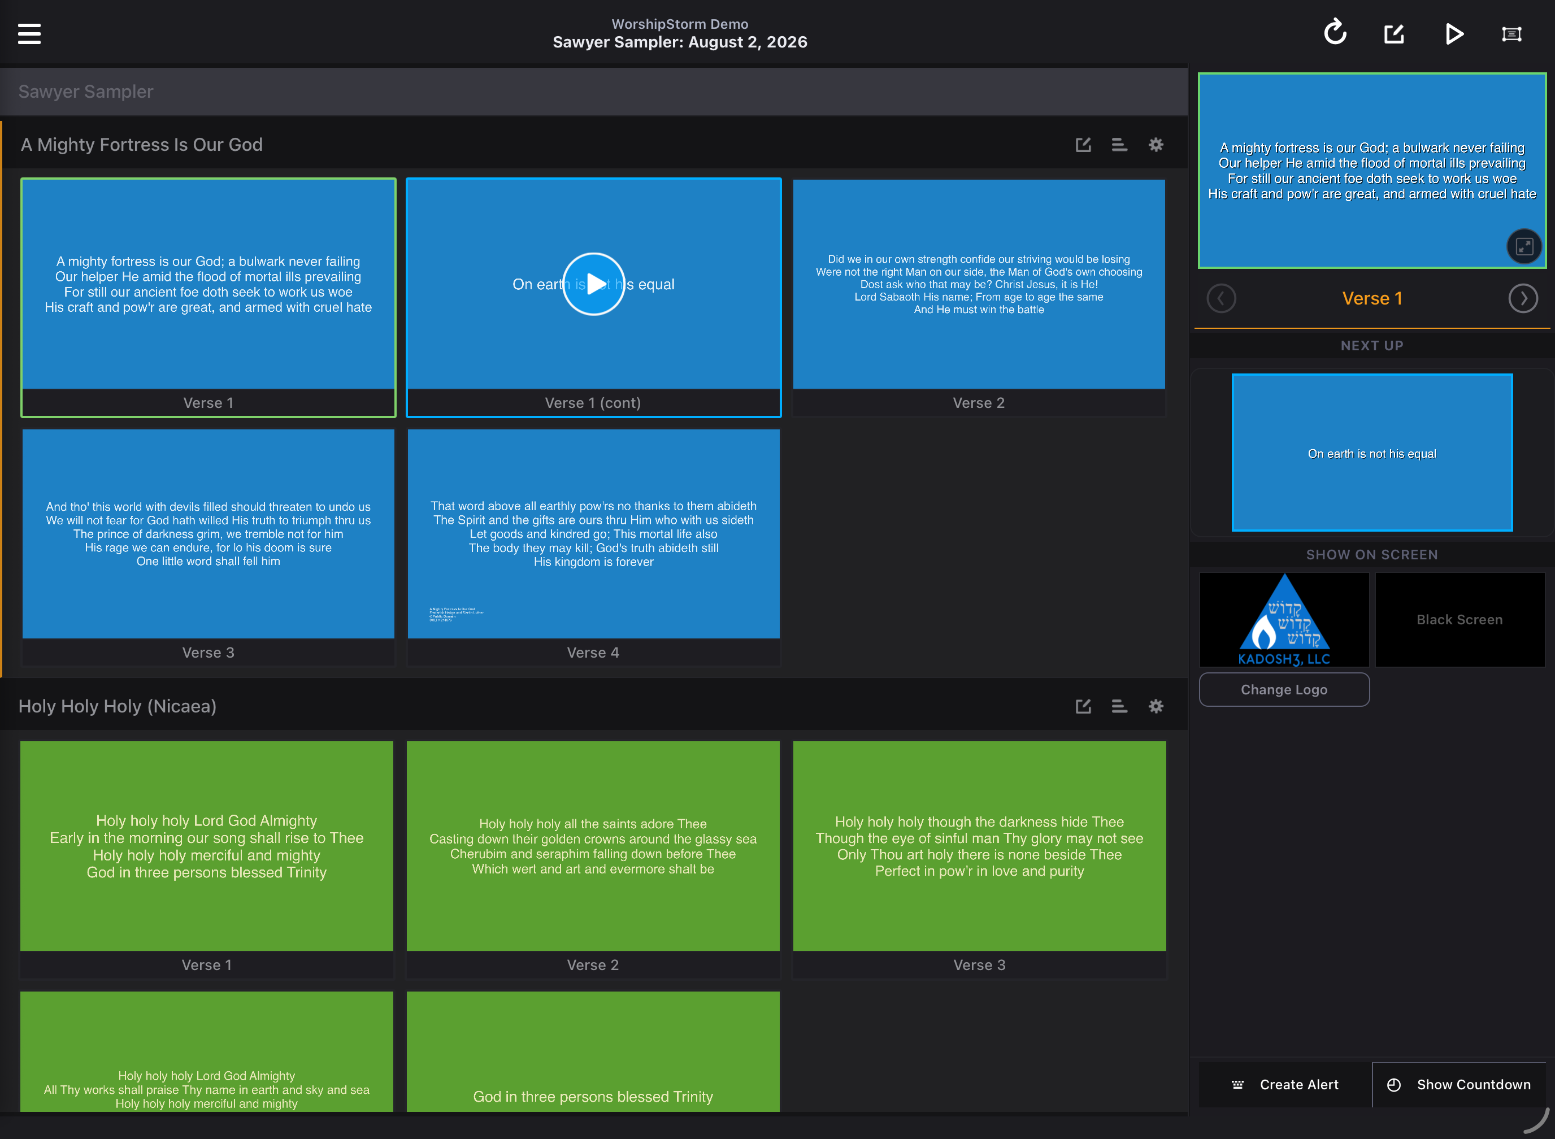
Task: Select Mighty Fortress Verse 1 slide
Action: 209,297
